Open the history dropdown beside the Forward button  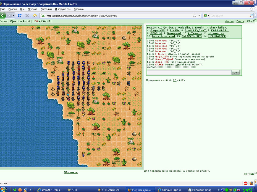tap(14, 16)
